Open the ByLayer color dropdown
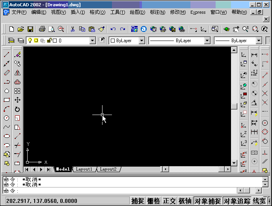The width and height of the screenshot is (272, 206). 142,41
